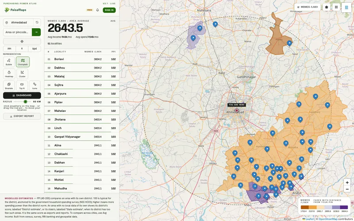
Task: Open the Dashboard
Action: 22,95
